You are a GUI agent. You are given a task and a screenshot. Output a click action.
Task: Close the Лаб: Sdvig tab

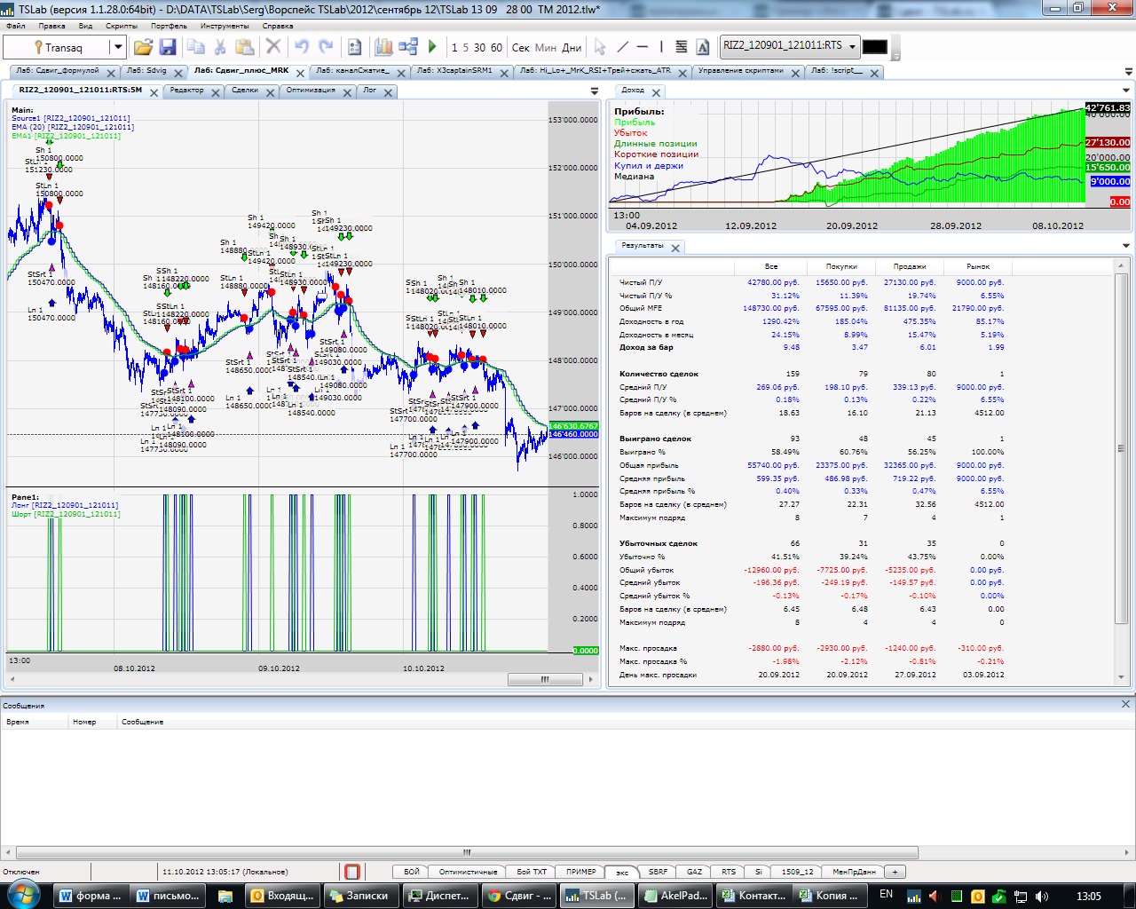[177, 72]
